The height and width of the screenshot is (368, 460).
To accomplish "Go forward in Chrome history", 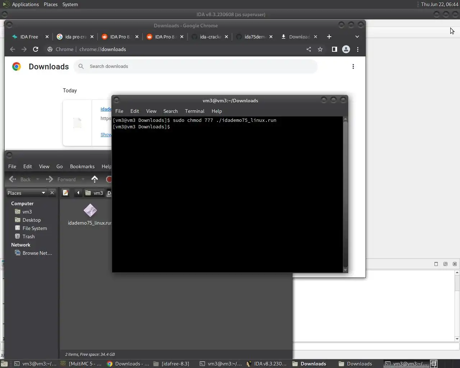I will coord(24,49).
